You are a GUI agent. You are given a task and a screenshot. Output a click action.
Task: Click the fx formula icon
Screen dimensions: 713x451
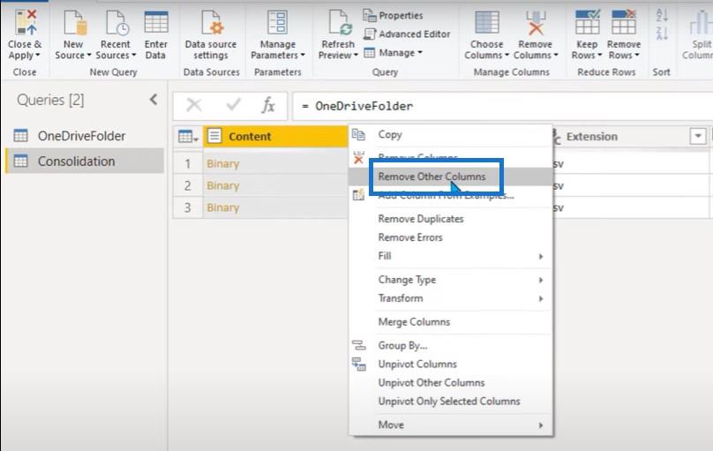click(268, 106)
